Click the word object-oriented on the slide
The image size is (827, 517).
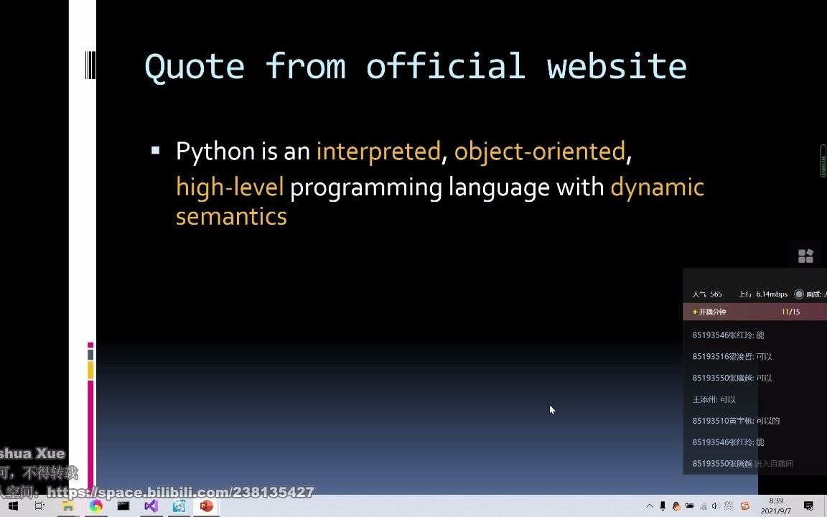[540, 152]
